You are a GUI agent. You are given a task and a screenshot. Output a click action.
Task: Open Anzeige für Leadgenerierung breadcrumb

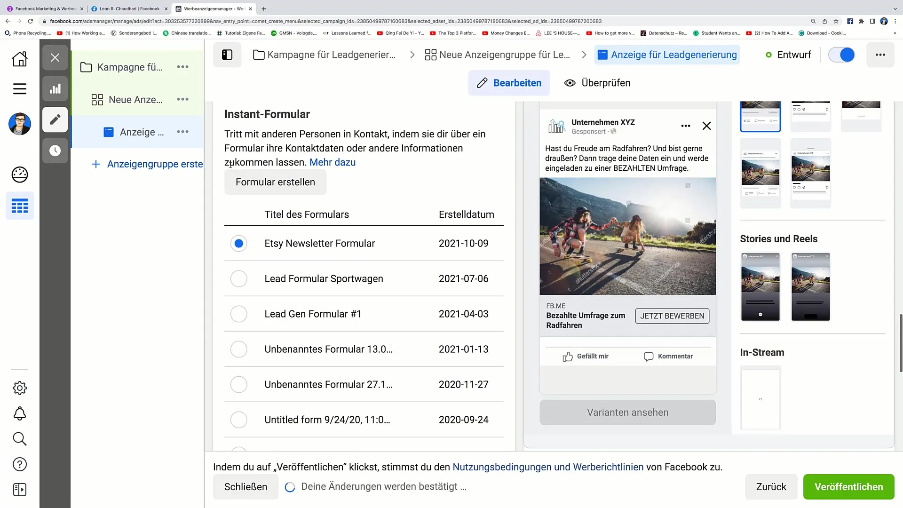(667, 55)
